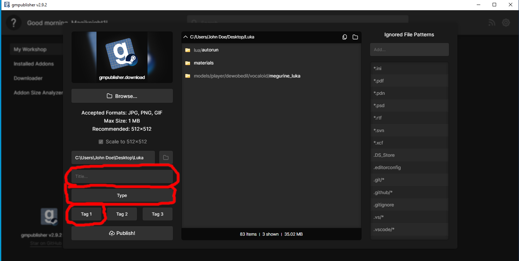Select the .github/* ignored pattern
The height and width of the screenshot is (261, 519).
point(409,192)
